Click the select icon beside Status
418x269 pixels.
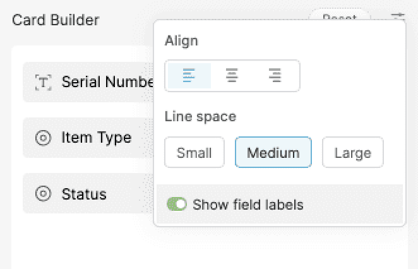pyautogui.click(x=43, y=194)
